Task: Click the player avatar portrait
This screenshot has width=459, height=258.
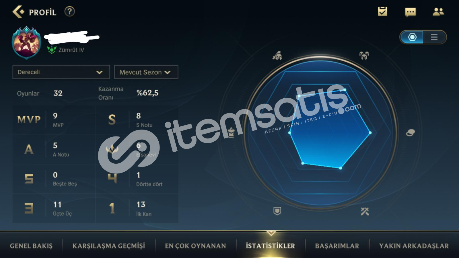Action: coord(26,43)
